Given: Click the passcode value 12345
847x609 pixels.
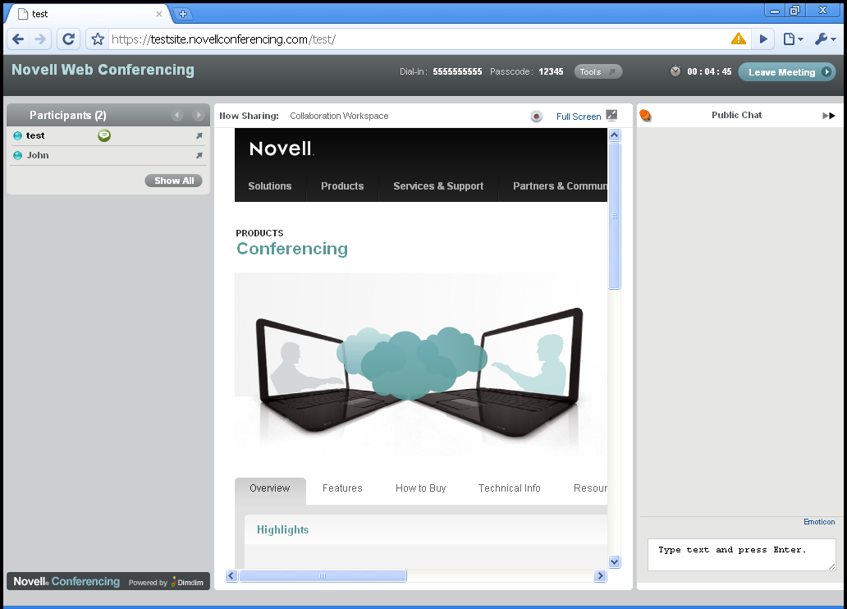Looking at the screenshot, I should click(551, 72).
